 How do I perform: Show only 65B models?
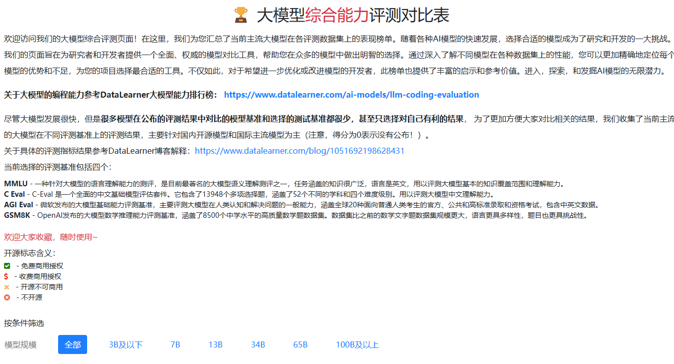coord(300,344)
